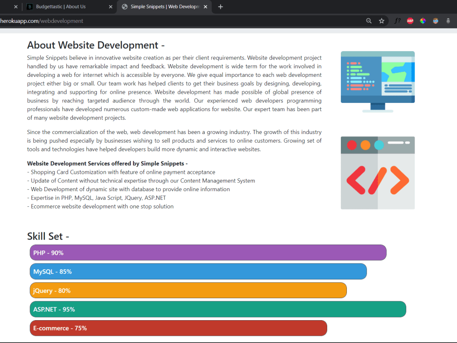
Task: Close the leftmost partially visible tab
Action: coord(16,7)
